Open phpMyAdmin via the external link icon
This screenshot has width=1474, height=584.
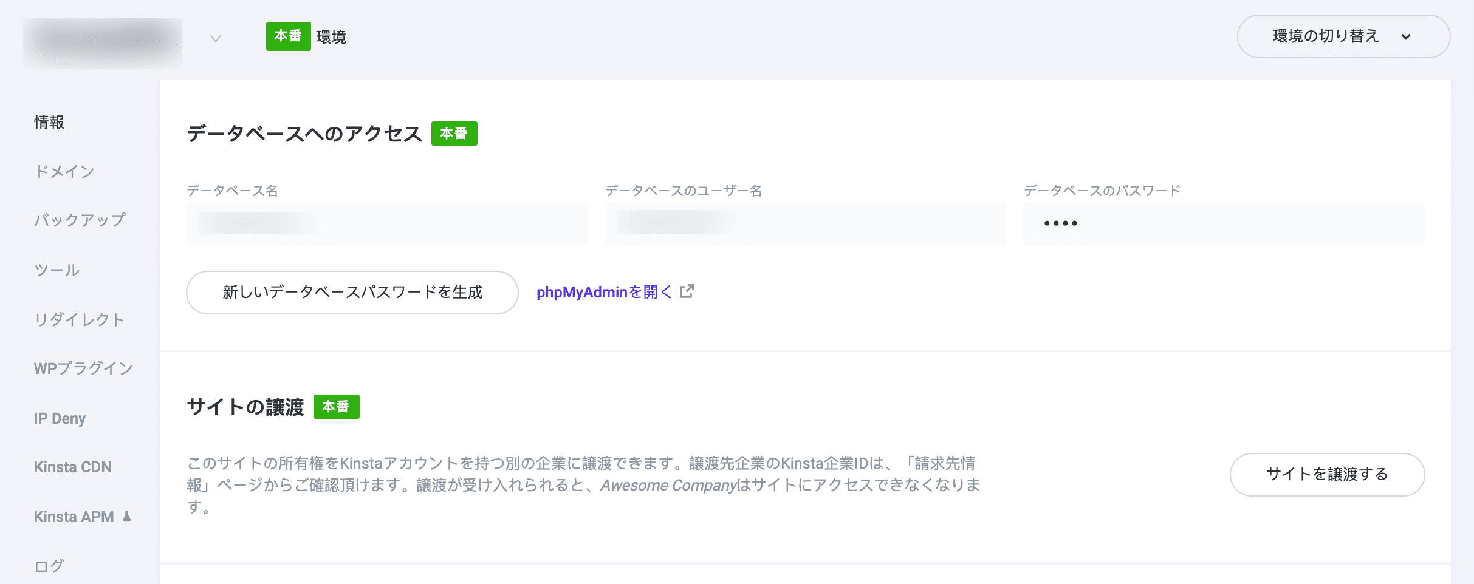[686, 291]
